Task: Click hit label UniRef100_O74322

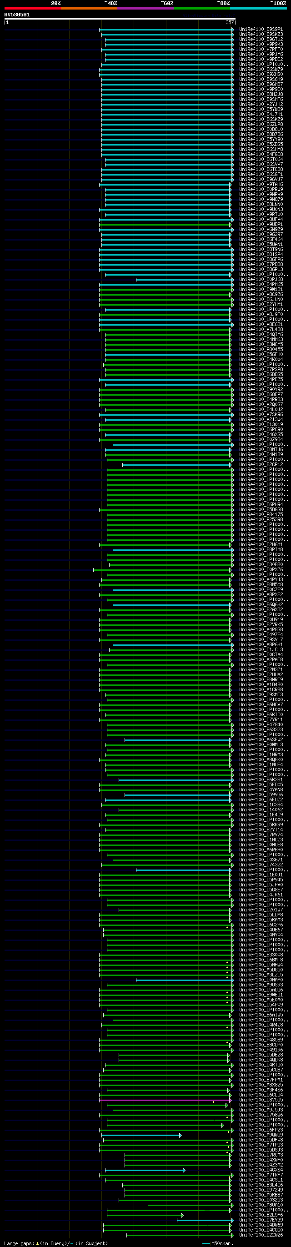Action: click(x=261, y=865)
